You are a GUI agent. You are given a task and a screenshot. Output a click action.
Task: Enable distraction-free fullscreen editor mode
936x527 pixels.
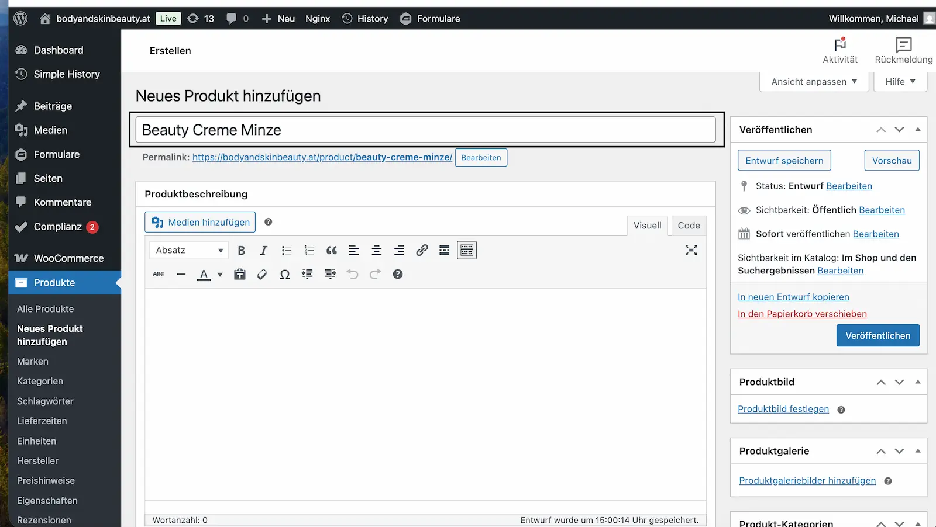691,251
